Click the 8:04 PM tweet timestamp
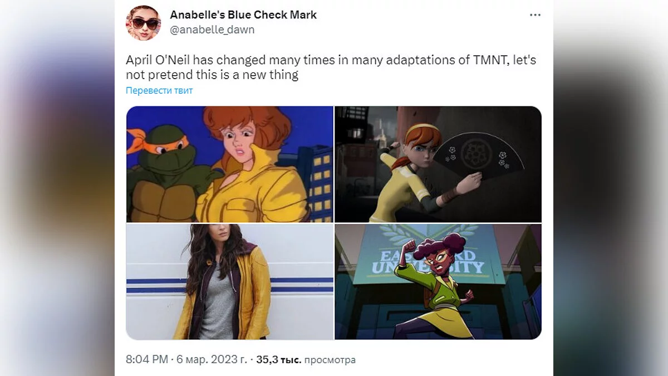The image size is (668, 376). tap(147, 360)
